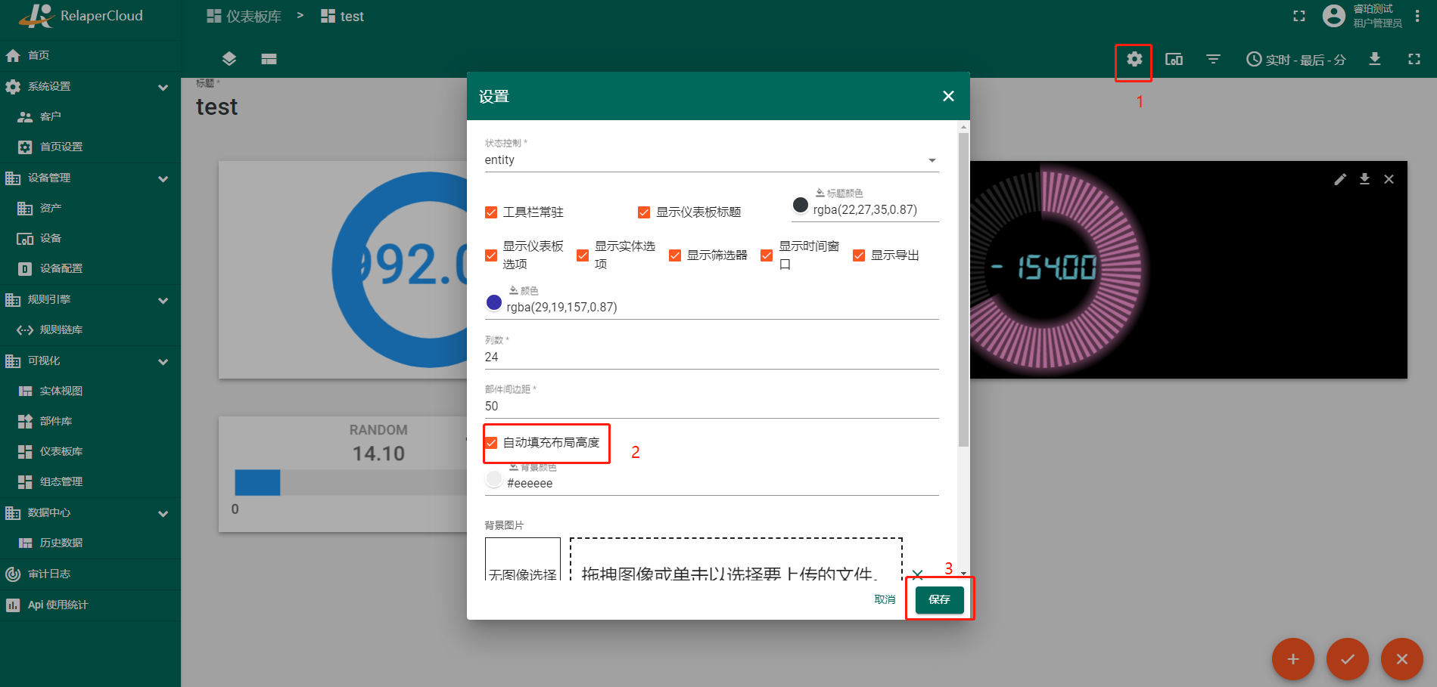1437x687 pixels.
Task: Pick the 颜色 blue color swatch
Action: 493,302
